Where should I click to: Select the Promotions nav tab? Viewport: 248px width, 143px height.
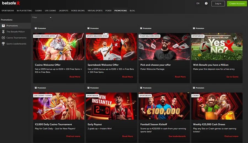(x=120, y=10)
